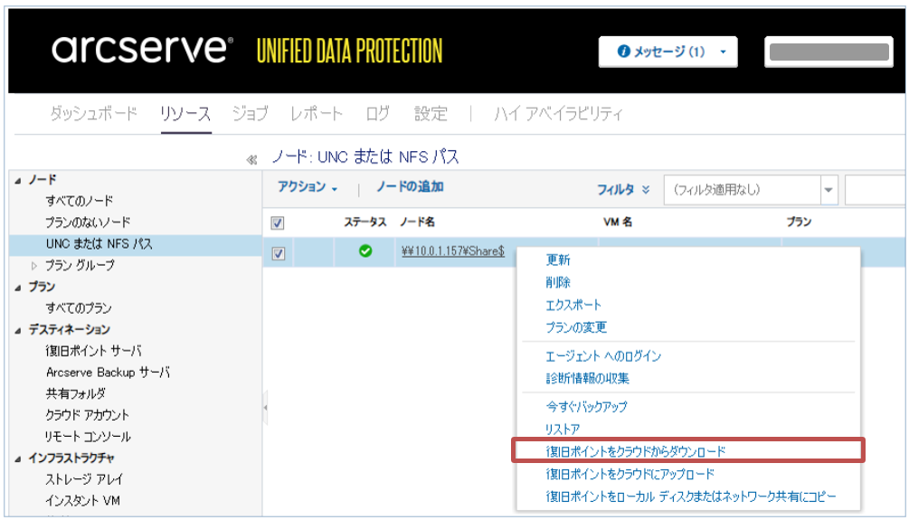Select UNC または NFS パス tree item

tap(99, 244)
